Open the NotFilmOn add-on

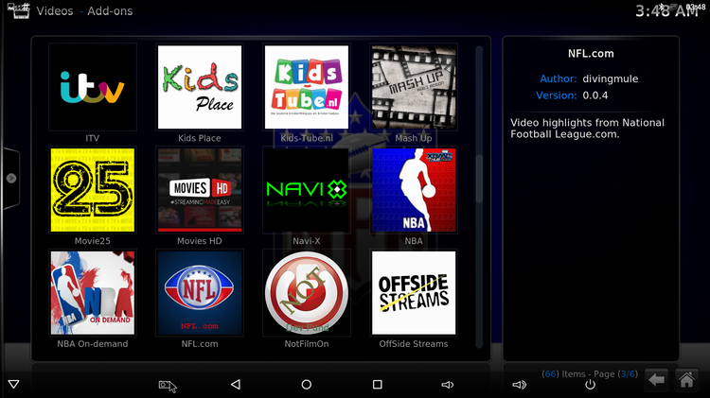pos(307,293)
